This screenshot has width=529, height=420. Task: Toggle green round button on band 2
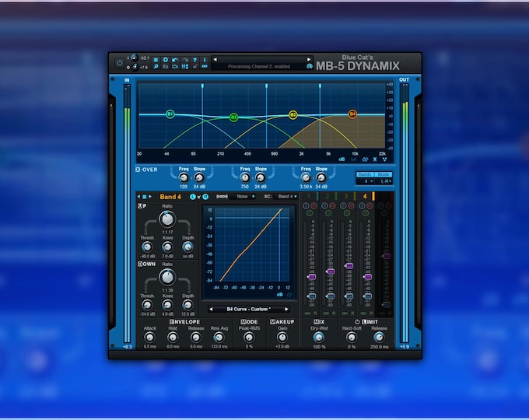click(x=328, y=213)
